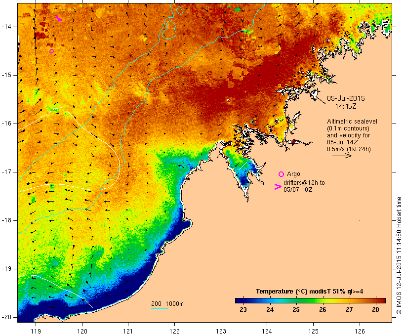Click the '05-Jul 14Z' text line
Image resolution: width=405 pixels, height=336 pixels.
342,142
